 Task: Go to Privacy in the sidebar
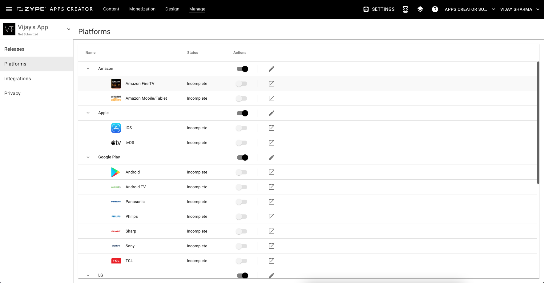[x=37, y=94]
